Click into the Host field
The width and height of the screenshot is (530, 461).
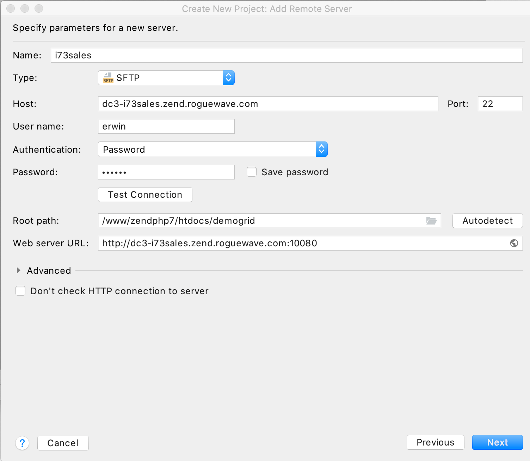268,104
